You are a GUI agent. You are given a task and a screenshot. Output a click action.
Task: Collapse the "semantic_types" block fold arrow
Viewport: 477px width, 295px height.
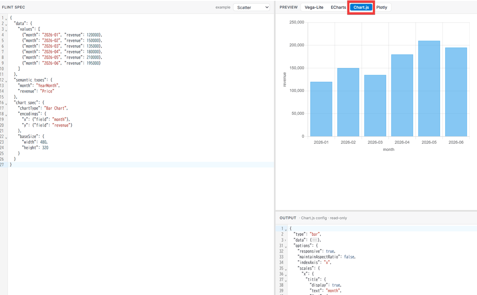[6, 80]
